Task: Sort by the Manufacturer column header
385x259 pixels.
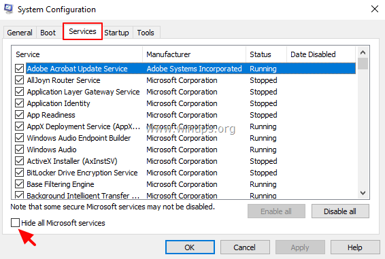Action: tap(194, 54)
